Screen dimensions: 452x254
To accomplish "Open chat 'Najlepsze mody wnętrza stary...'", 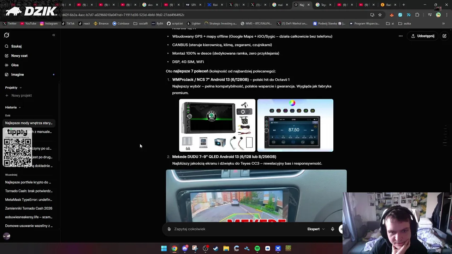I will tap(29, 123).
